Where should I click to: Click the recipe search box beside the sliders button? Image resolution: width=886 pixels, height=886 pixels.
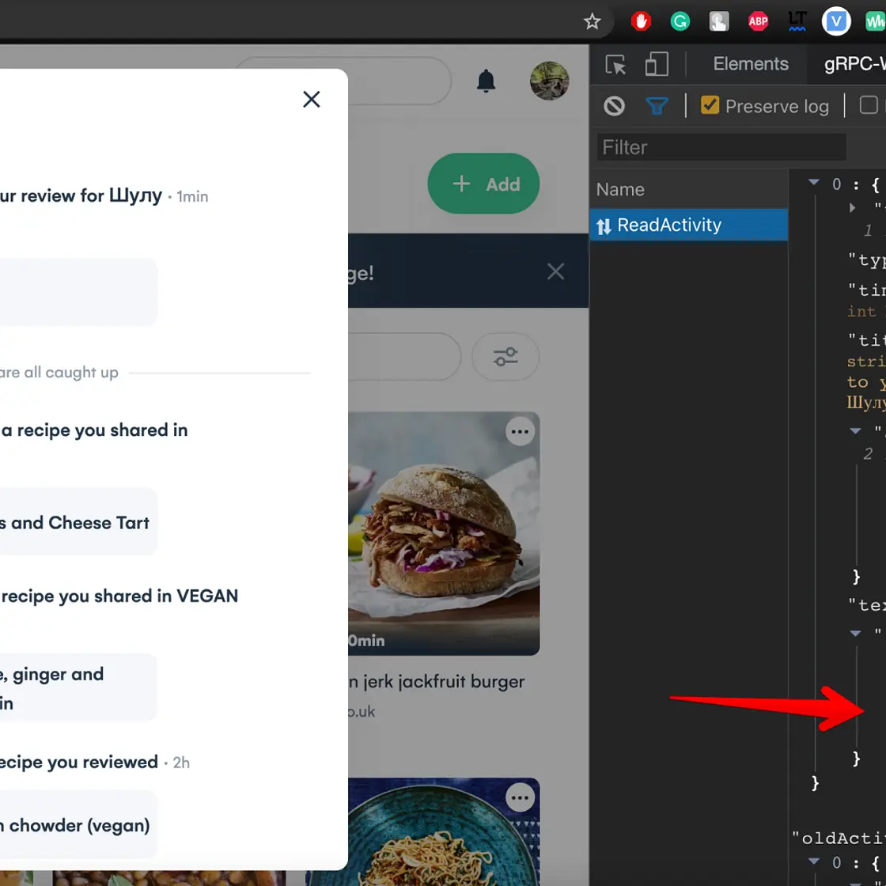pos(404,357)
